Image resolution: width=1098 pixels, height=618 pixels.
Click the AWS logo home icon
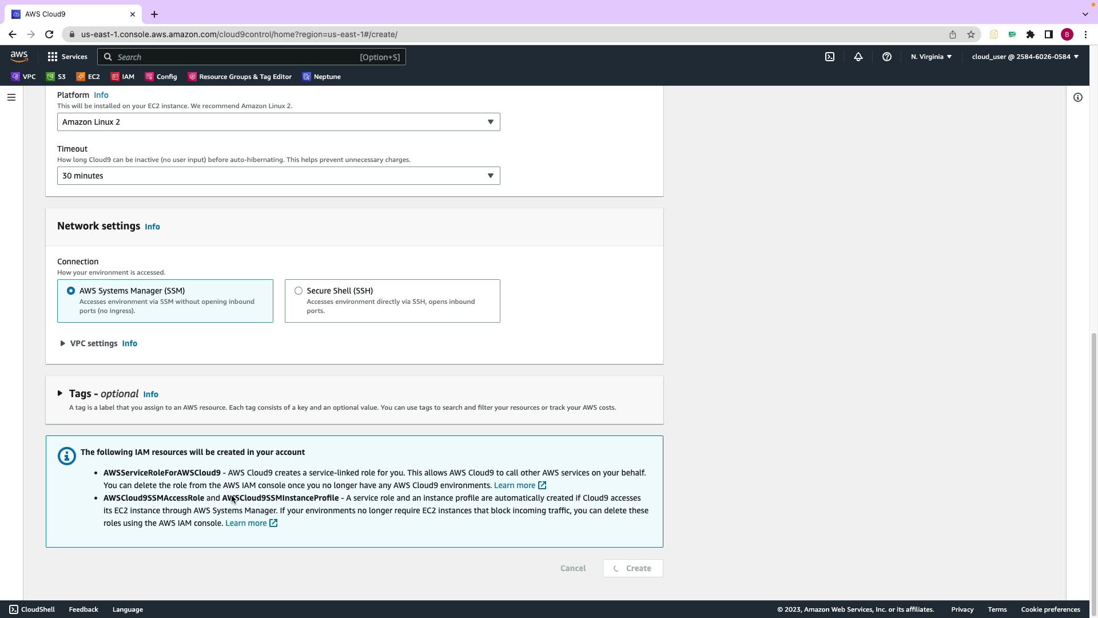[19, 56]
